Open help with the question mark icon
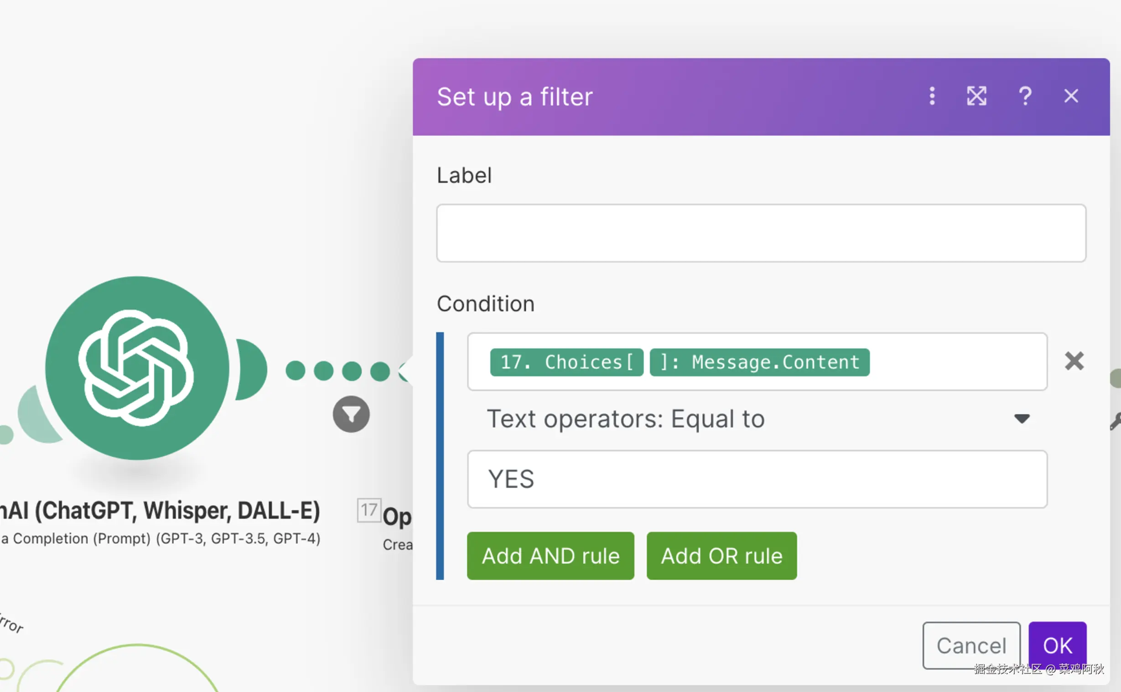Image resolution: width=1121 pixels, height=692 pixels. (1025, 96)
